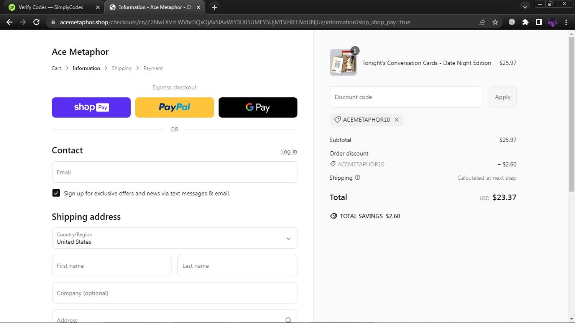Click the Total $23.37 amount
Image resolution: width=575 pixels, height=323 pixels.
tap(504, 197)
